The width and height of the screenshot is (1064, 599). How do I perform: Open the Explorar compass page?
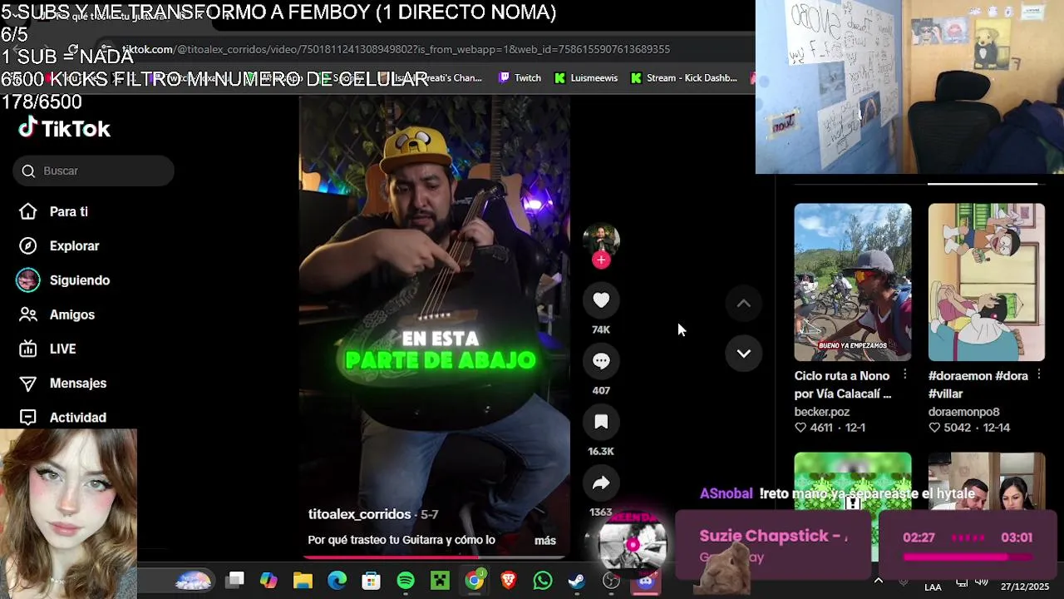pos(74,245)
